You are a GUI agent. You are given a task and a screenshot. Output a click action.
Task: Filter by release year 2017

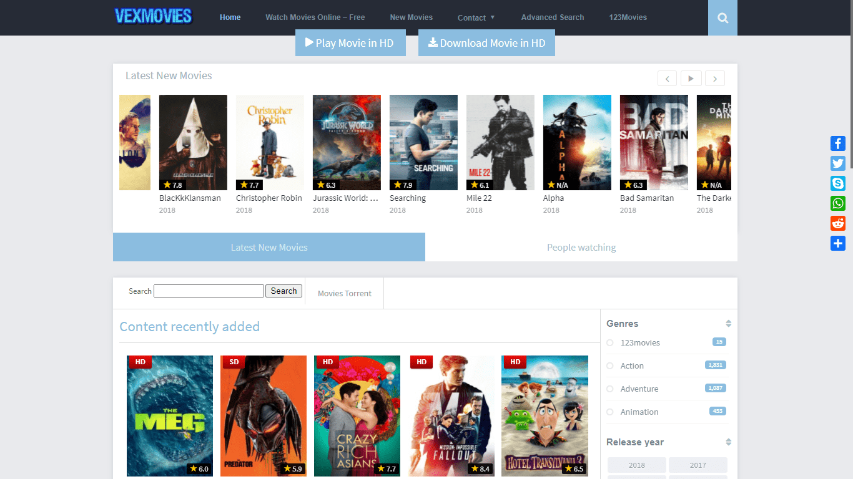click(698, 465)
